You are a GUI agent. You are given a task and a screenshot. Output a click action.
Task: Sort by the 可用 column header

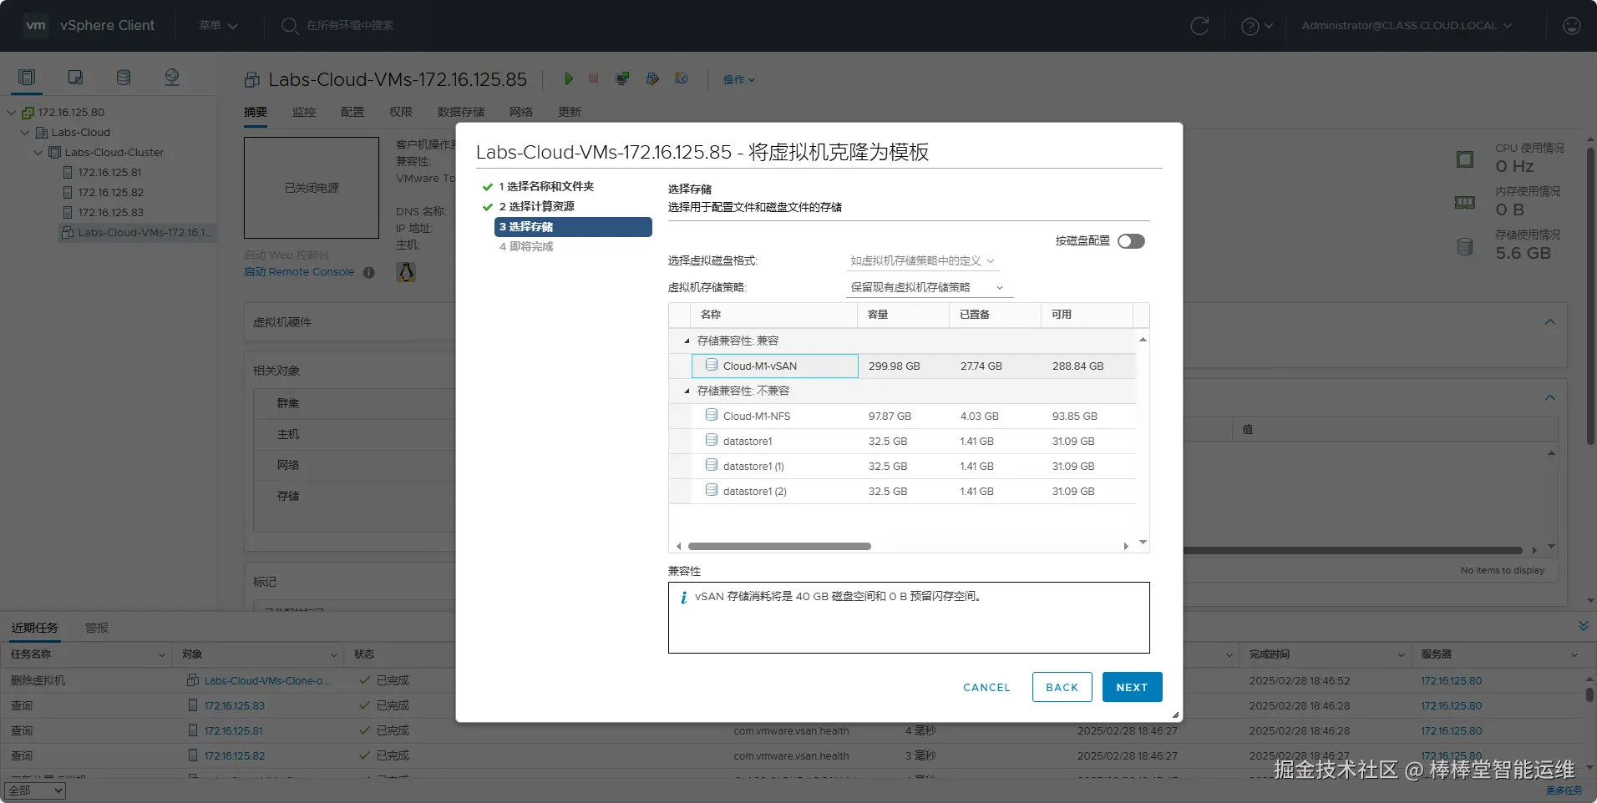pos(1087,315)
